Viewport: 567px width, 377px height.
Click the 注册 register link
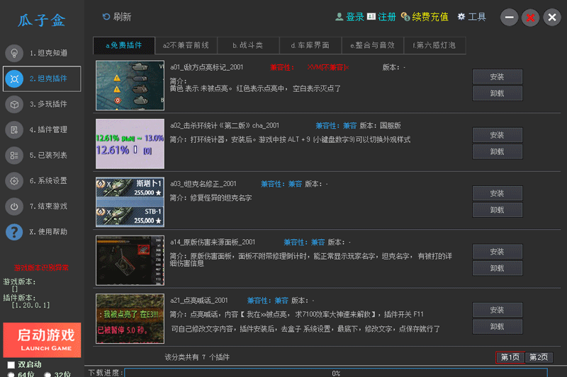pos(386,16)
